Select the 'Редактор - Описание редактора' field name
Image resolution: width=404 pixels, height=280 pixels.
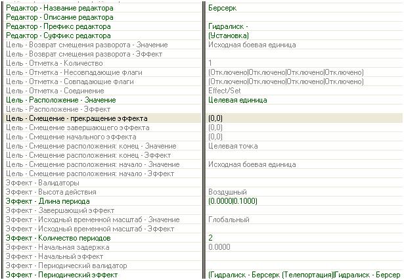coord(60,17)
